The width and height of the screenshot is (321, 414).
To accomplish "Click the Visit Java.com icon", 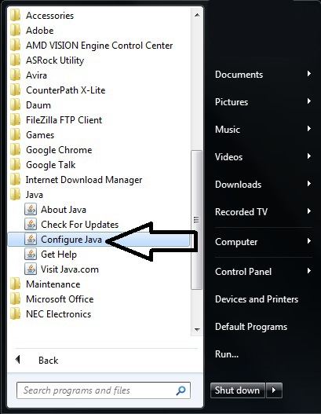I will [x=31, y=269].
